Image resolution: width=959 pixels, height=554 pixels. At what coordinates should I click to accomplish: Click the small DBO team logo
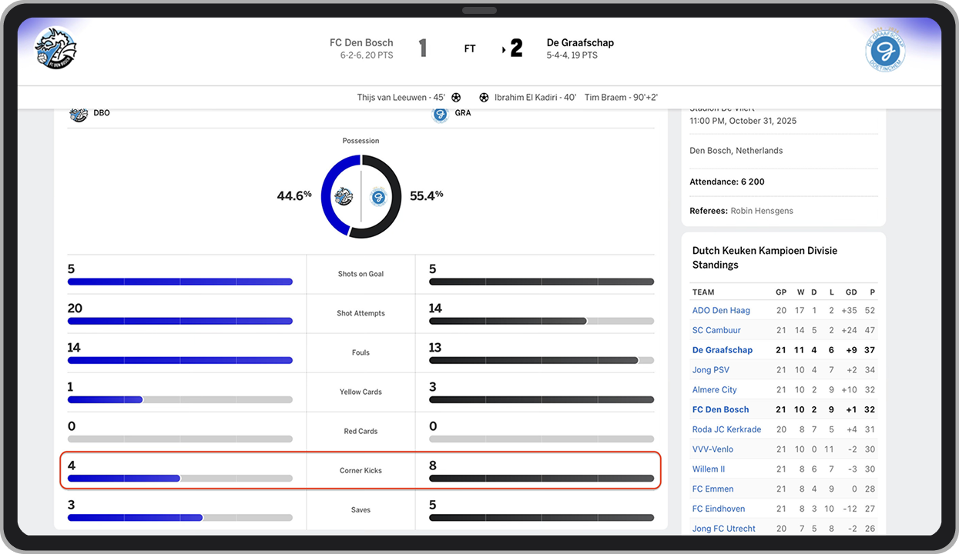click(x=79, y=114)
